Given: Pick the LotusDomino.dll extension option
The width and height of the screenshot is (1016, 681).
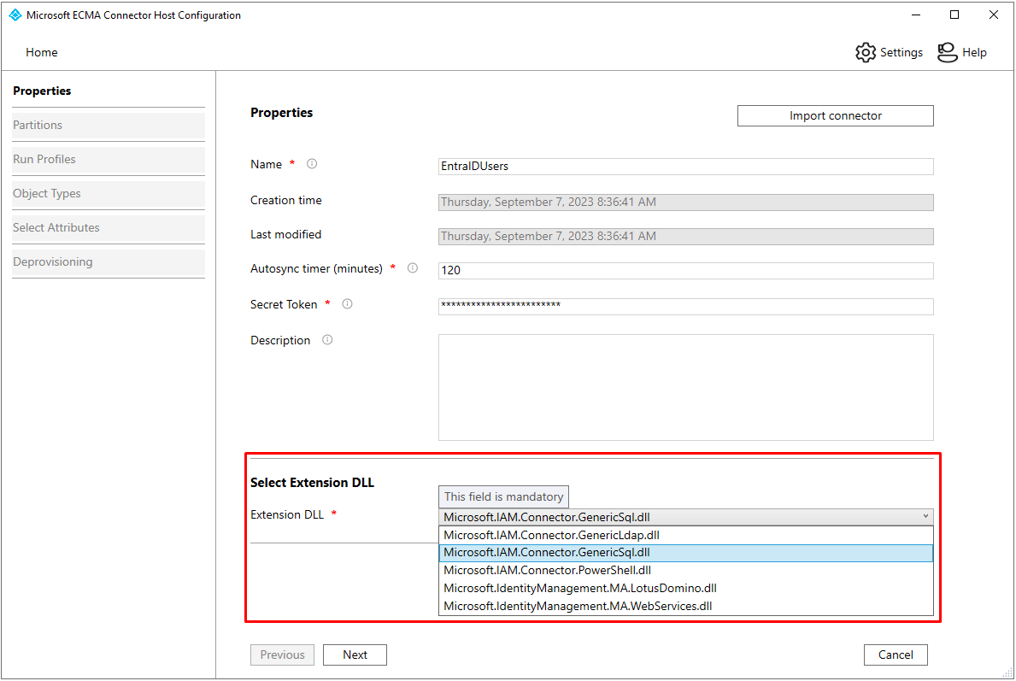Looking at the screenshot, I should (x=579, y=588).
